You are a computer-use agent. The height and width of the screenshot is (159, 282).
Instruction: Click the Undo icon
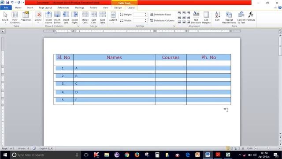(12, 2)
